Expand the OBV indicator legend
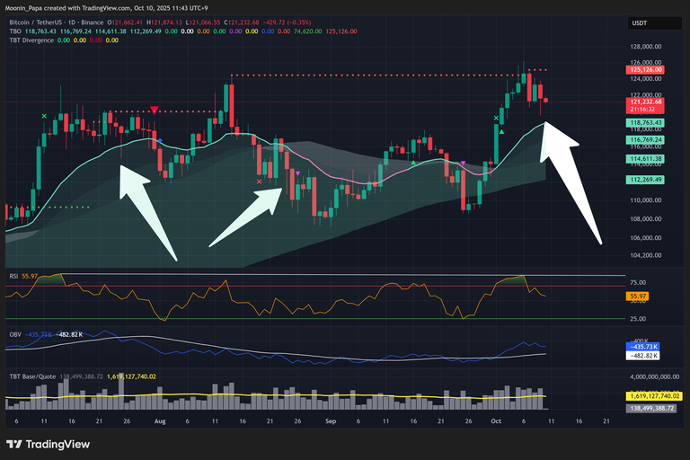Screen dimensions: 690x460 [16, 333]
